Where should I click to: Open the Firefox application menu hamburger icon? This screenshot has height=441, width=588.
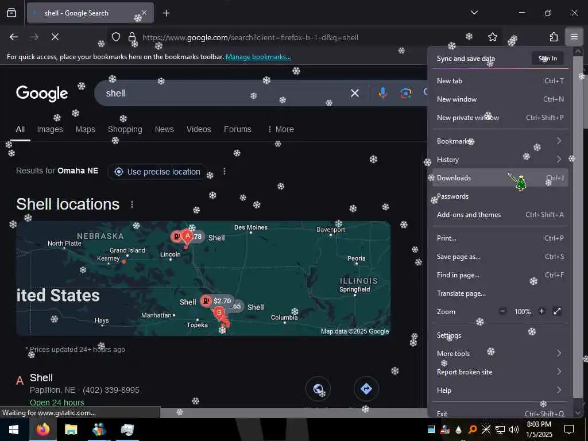coord(574,37)
